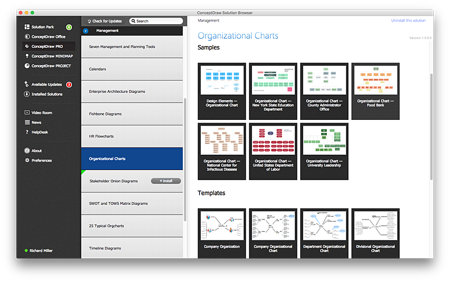The height and width of the screenshot is (282, 450).
Task: Click Uninstall this solution link
Action: pos(408,20)
